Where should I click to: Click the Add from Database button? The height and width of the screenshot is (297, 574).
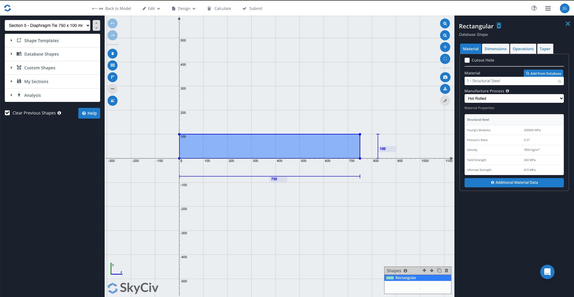coord(543,74)
